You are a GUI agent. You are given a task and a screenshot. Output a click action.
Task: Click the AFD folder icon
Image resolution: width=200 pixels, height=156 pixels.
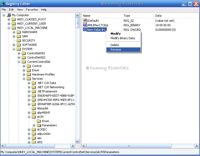coord(34,142)
